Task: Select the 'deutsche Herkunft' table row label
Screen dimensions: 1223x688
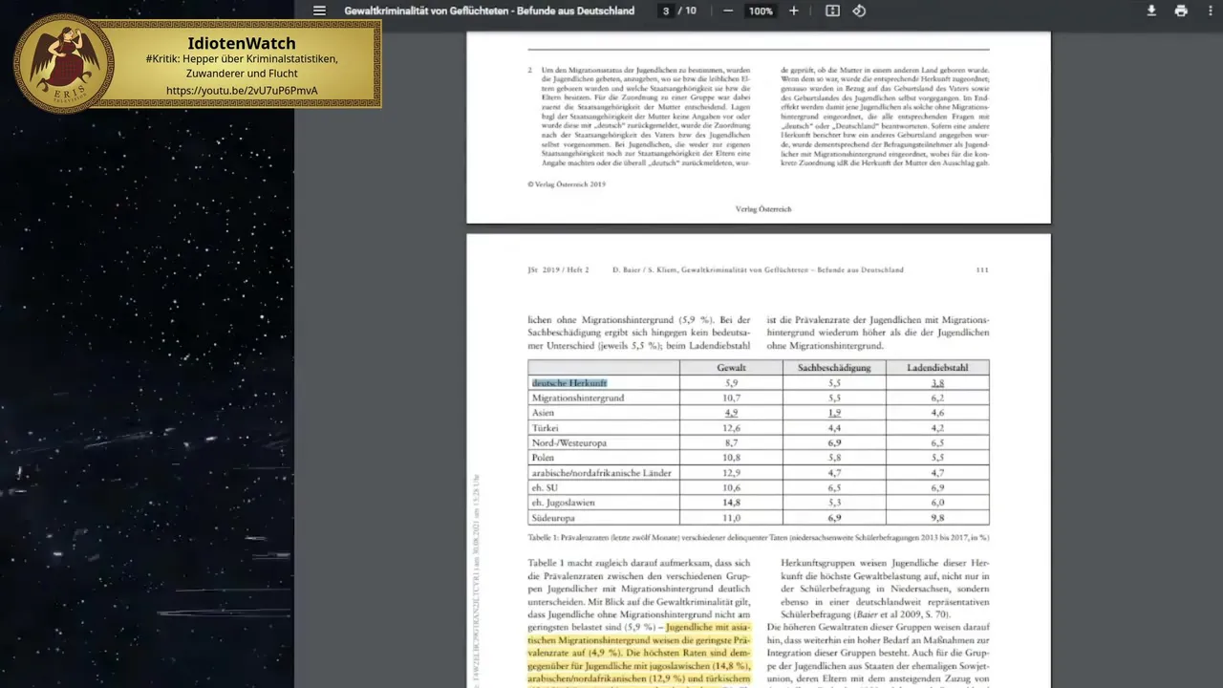Action: point(569,383)
